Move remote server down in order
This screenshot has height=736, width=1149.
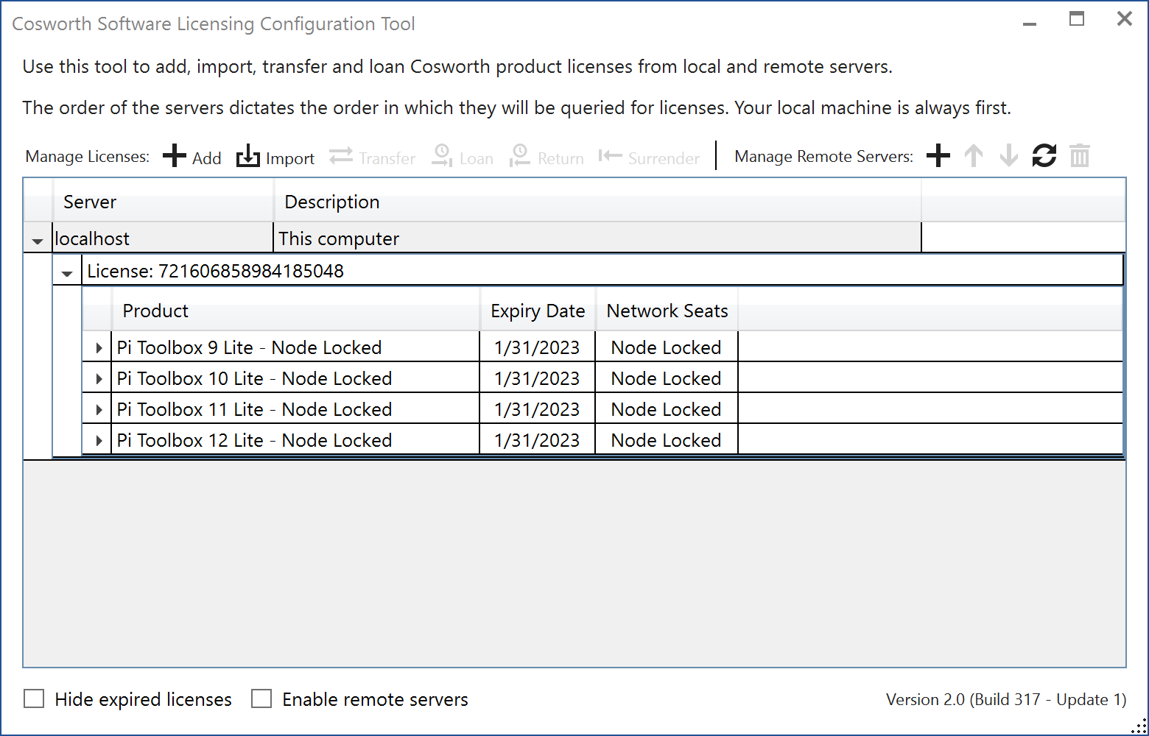pos(1008,156)
